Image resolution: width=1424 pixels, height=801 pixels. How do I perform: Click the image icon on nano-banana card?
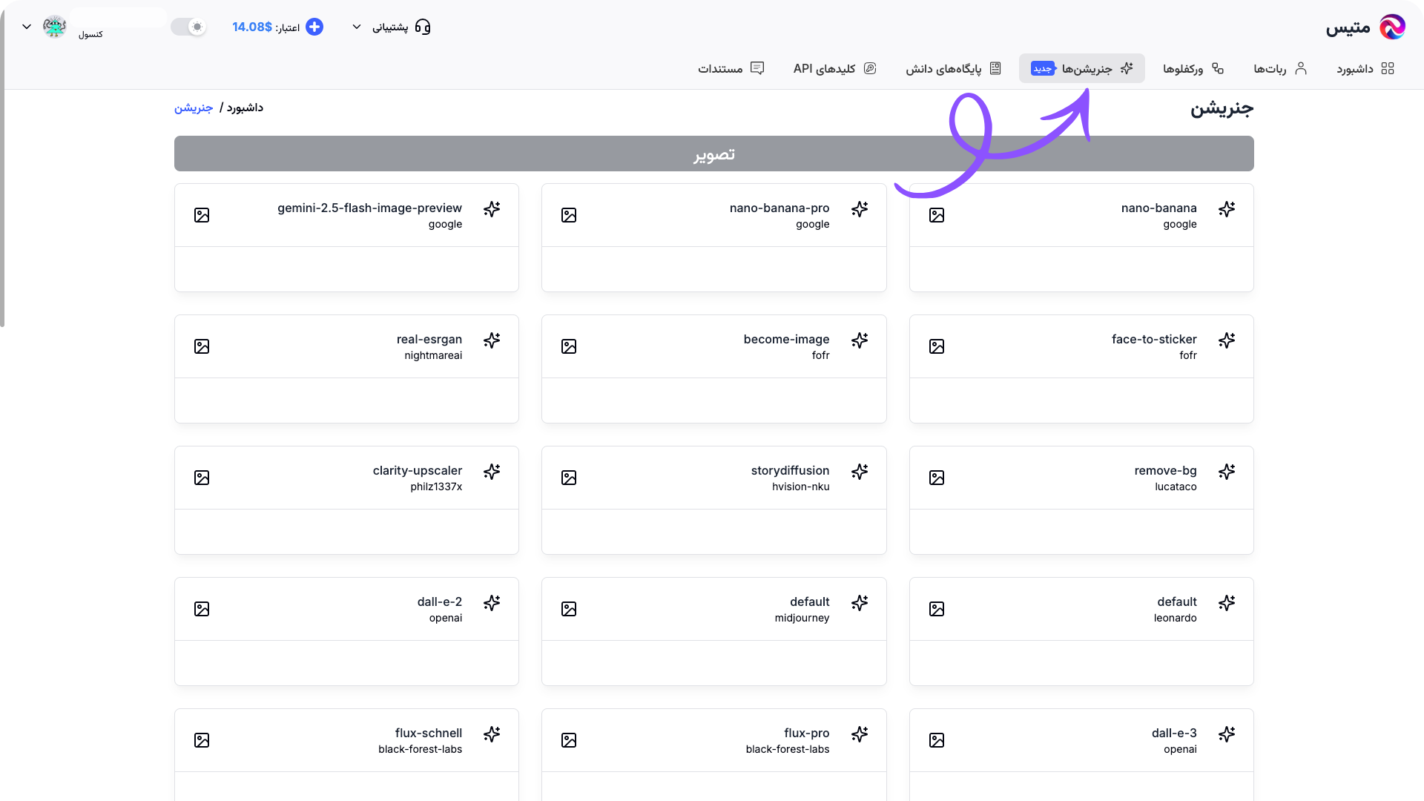pos(937,215)
